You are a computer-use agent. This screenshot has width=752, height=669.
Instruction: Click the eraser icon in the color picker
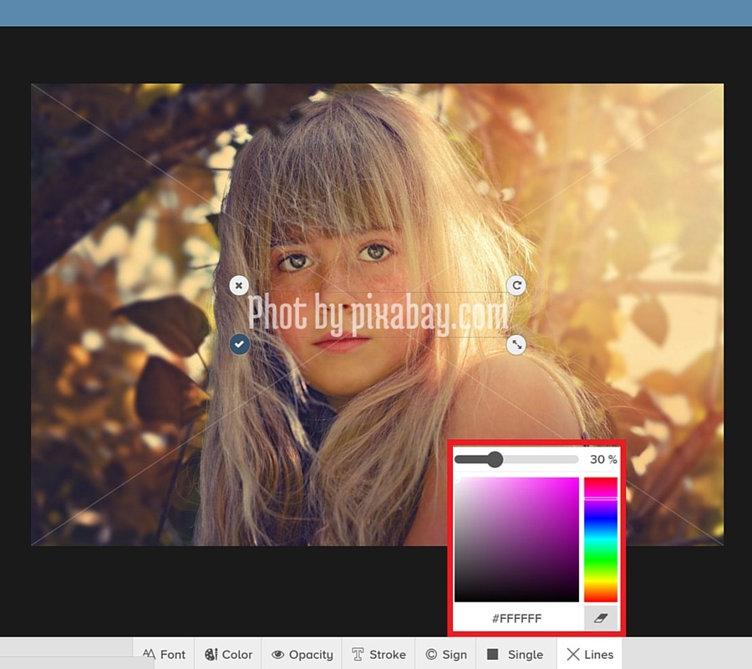click(x=601, y=618)
